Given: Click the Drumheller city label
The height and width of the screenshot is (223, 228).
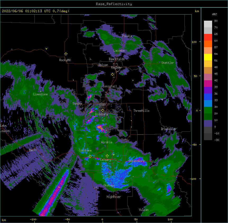Looking at the screenshot, I should pyautogui.click(x=169, y=129).
